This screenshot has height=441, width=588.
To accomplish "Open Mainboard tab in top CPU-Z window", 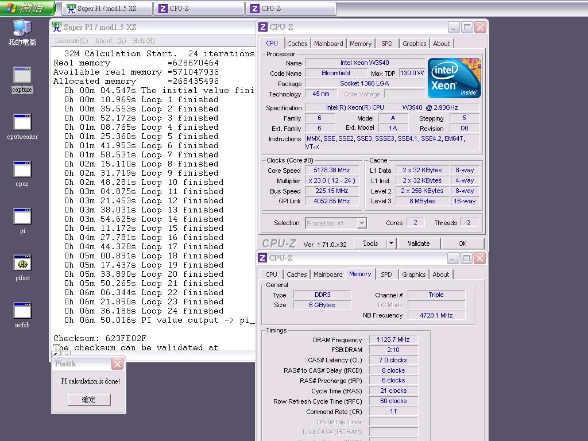I will (328, 44).
